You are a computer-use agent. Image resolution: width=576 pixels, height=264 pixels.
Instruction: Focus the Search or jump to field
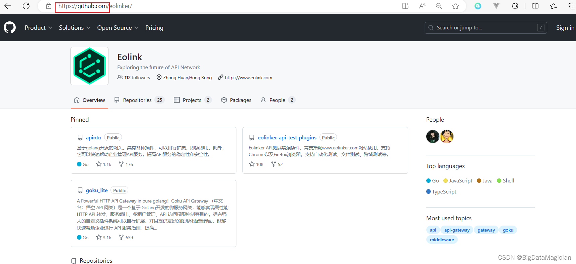coord(486,28)
